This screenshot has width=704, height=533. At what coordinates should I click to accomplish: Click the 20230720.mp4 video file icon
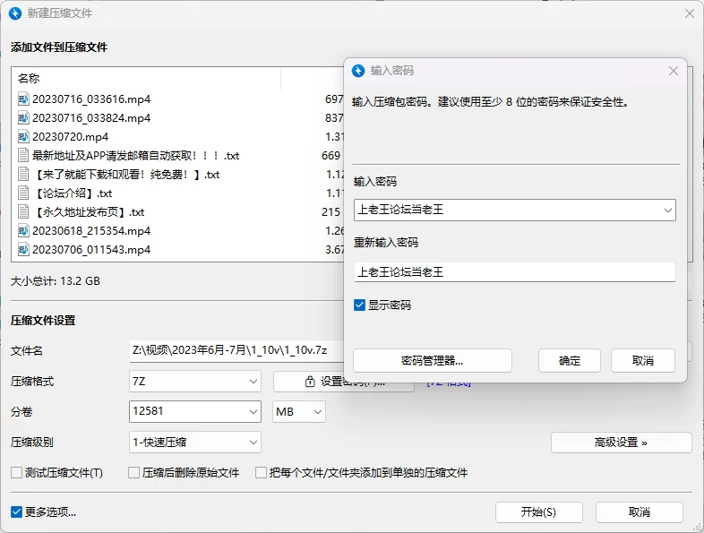point(23,136)
